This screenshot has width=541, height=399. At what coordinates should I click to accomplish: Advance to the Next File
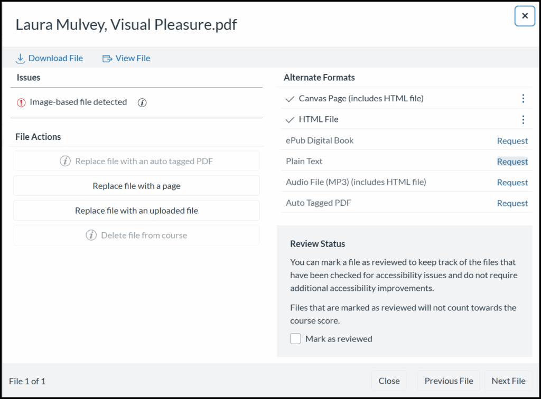click(508, 381)
